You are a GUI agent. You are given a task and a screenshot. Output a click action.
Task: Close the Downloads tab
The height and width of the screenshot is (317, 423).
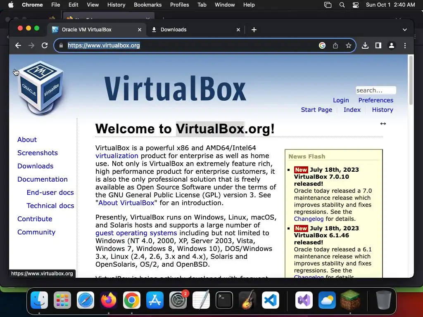coord(238,30)
